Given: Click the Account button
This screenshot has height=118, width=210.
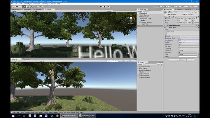Looking at the screenshot, I should [172, 7].
